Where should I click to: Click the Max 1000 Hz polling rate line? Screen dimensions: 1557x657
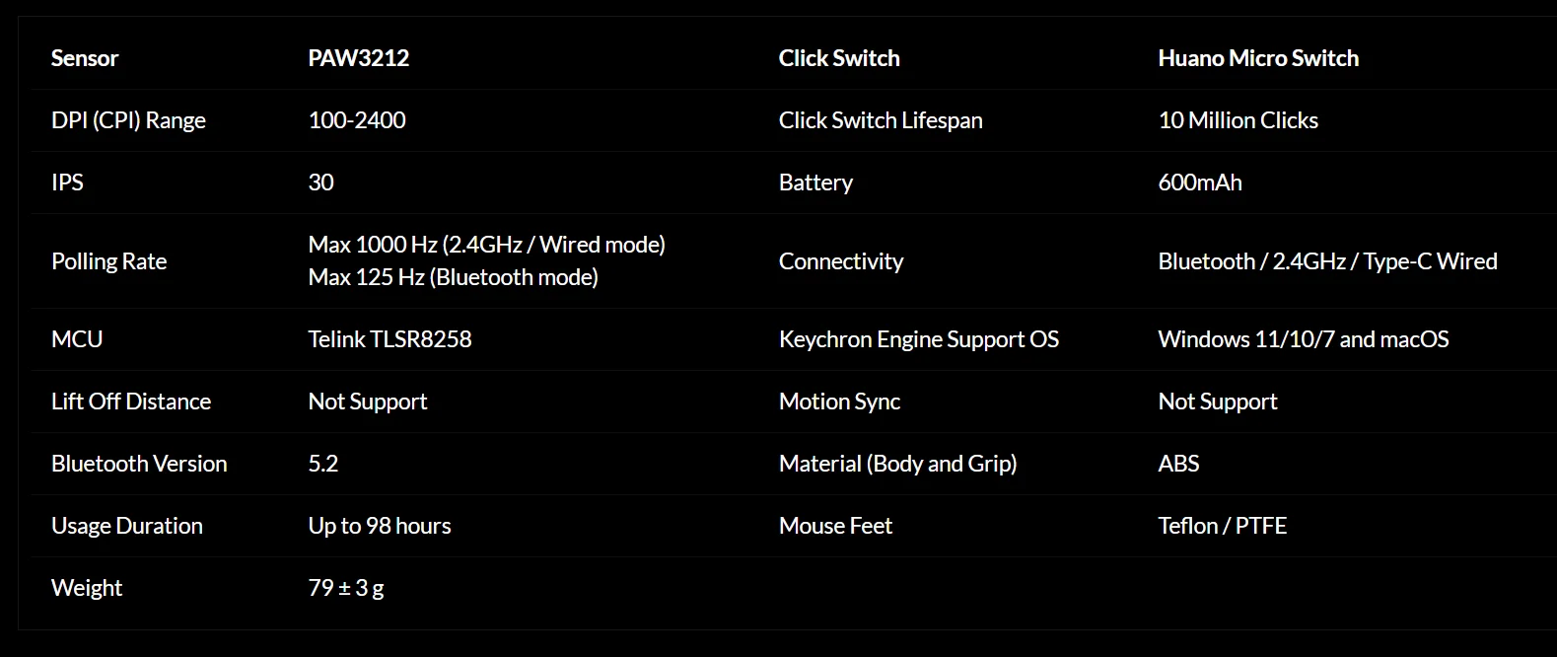[x=486, y=245]
